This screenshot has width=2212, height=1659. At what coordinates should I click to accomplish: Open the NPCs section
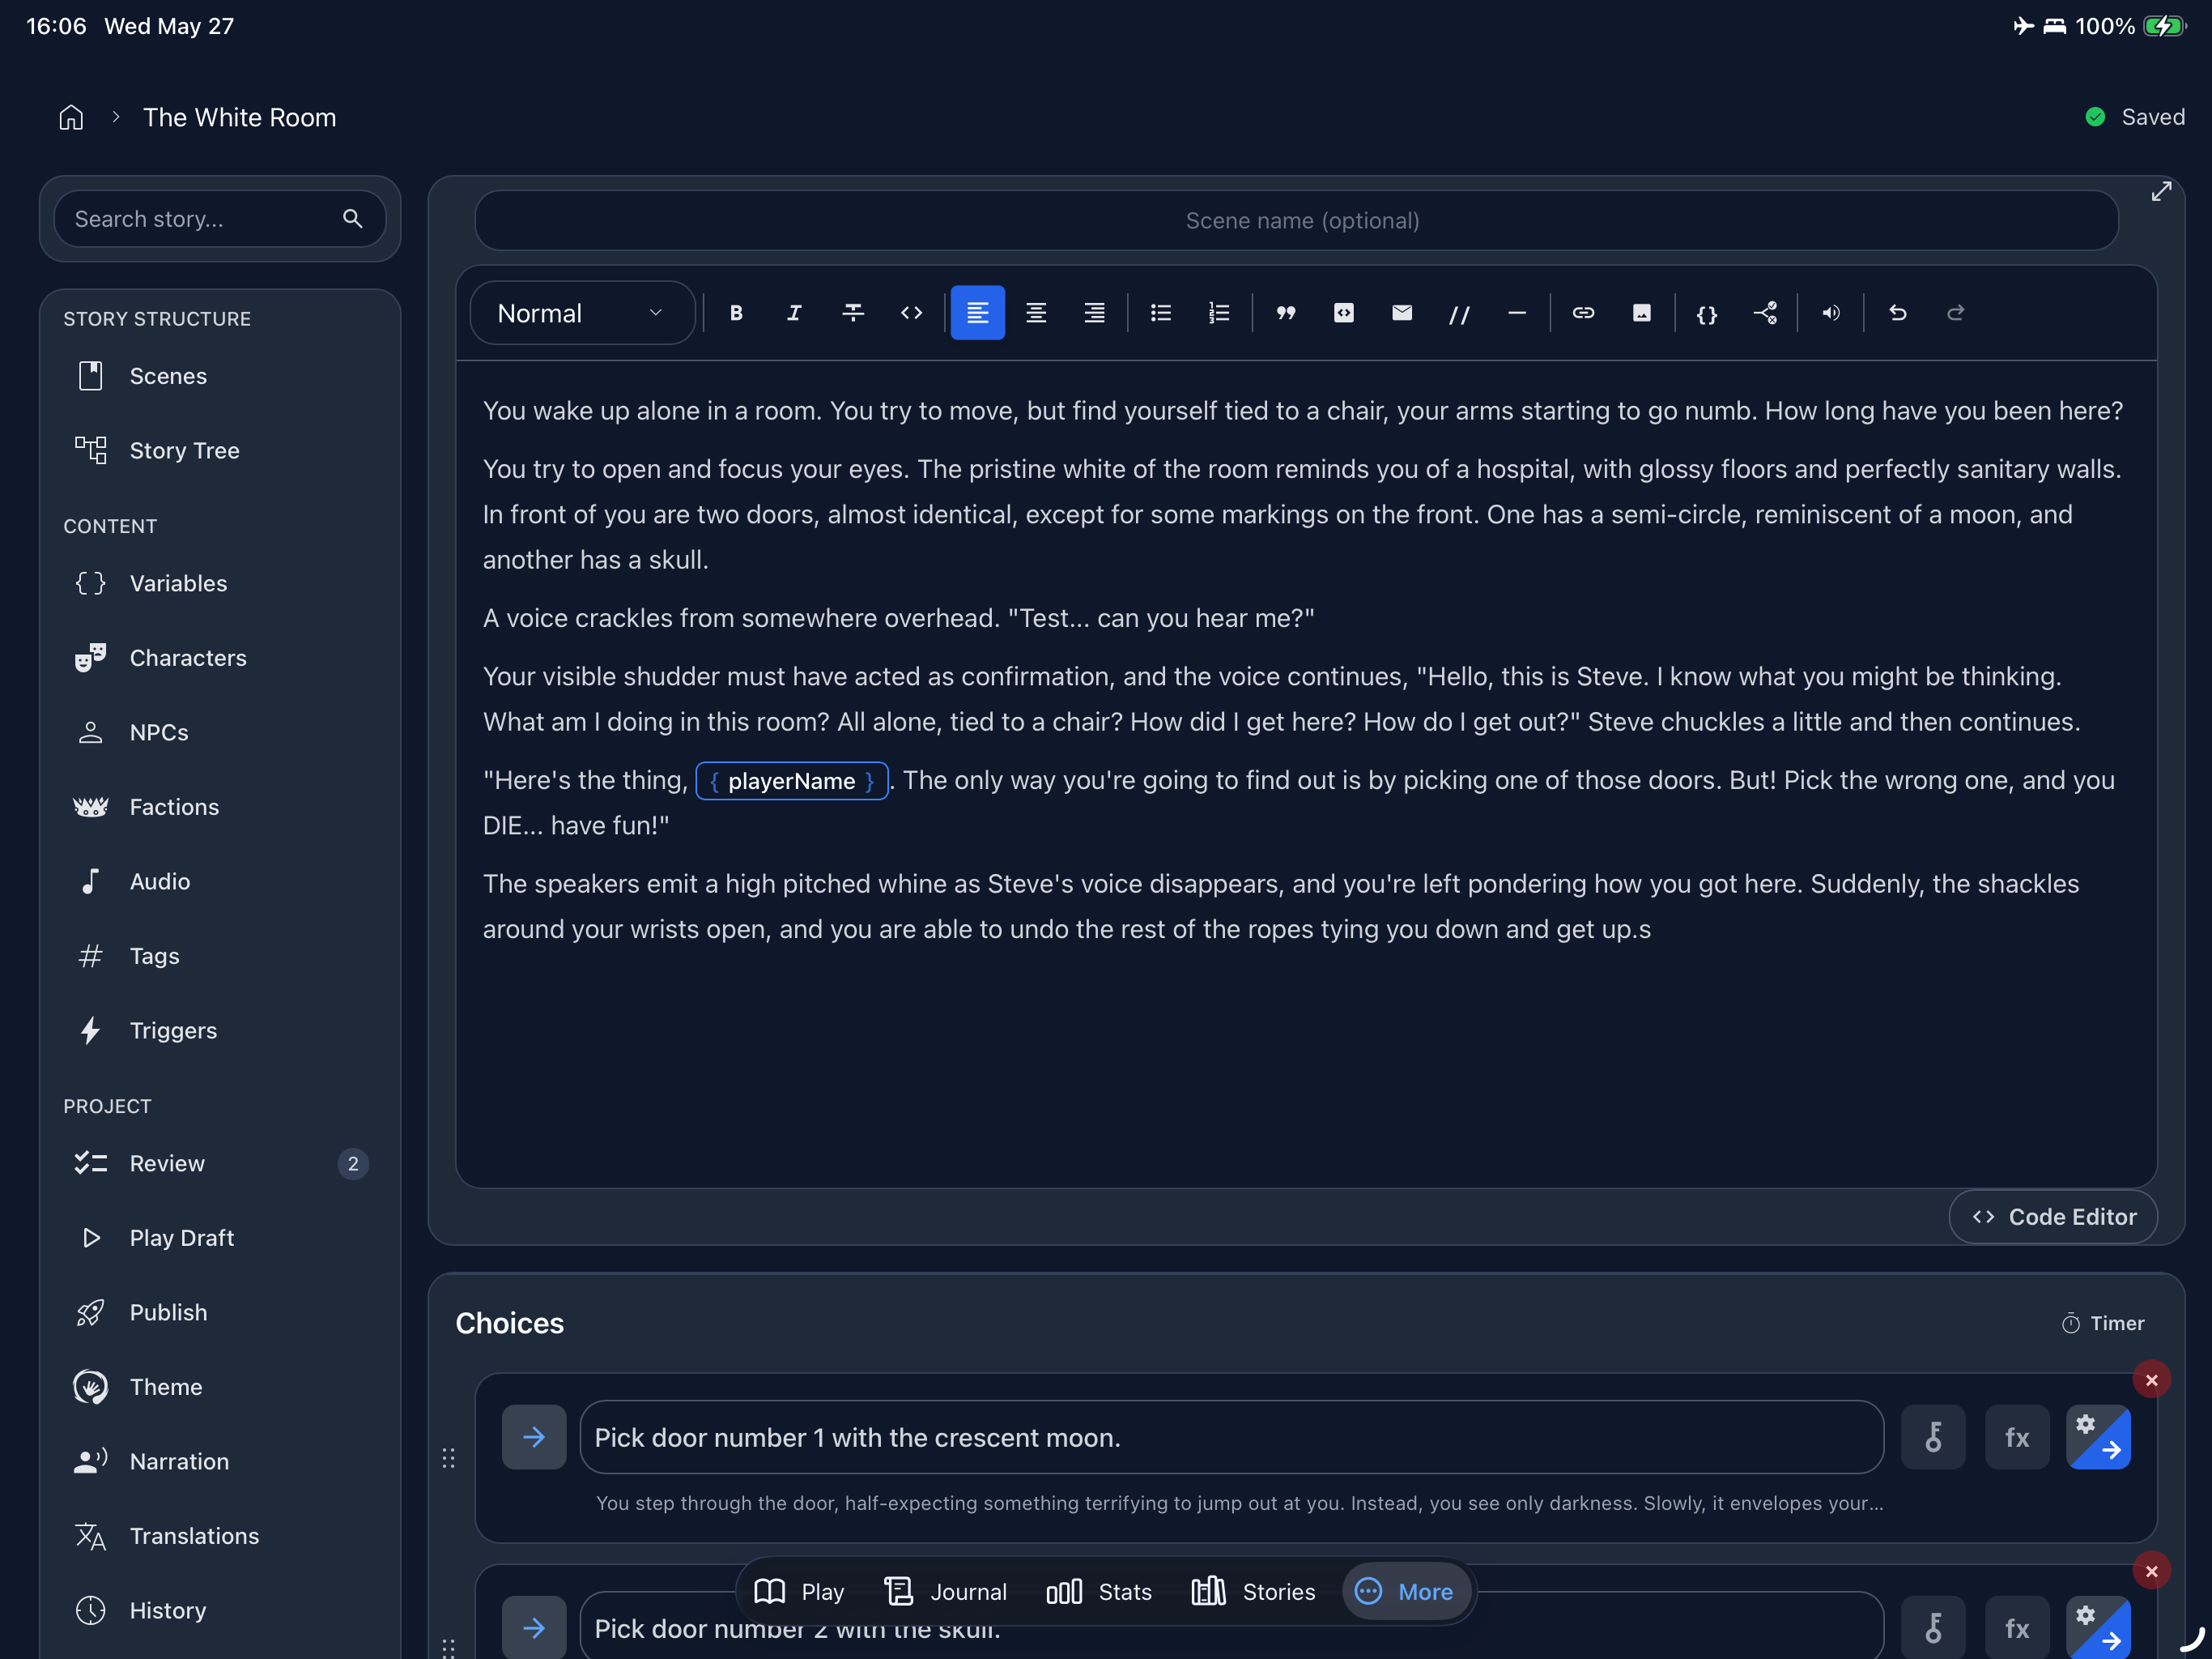click(220, 732)
